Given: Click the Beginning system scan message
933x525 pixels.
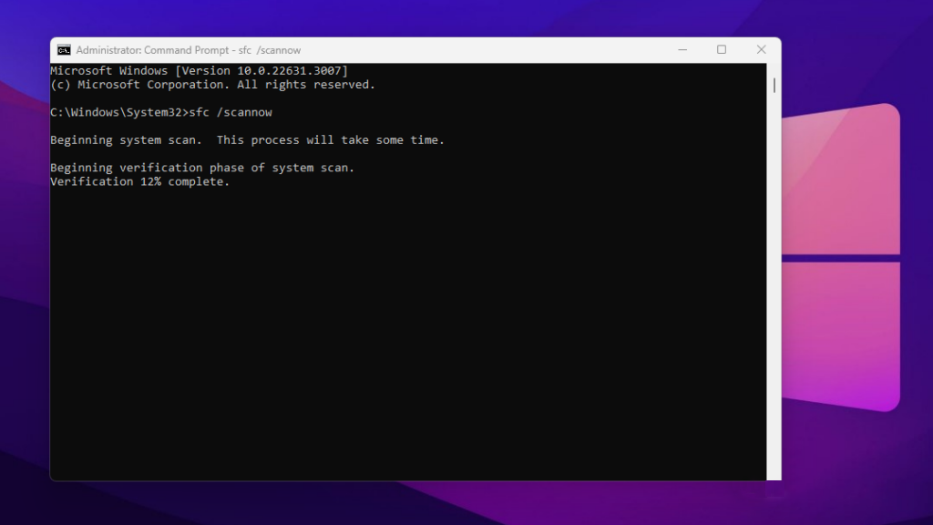Looking at the screenshot, I should point(246,139).
